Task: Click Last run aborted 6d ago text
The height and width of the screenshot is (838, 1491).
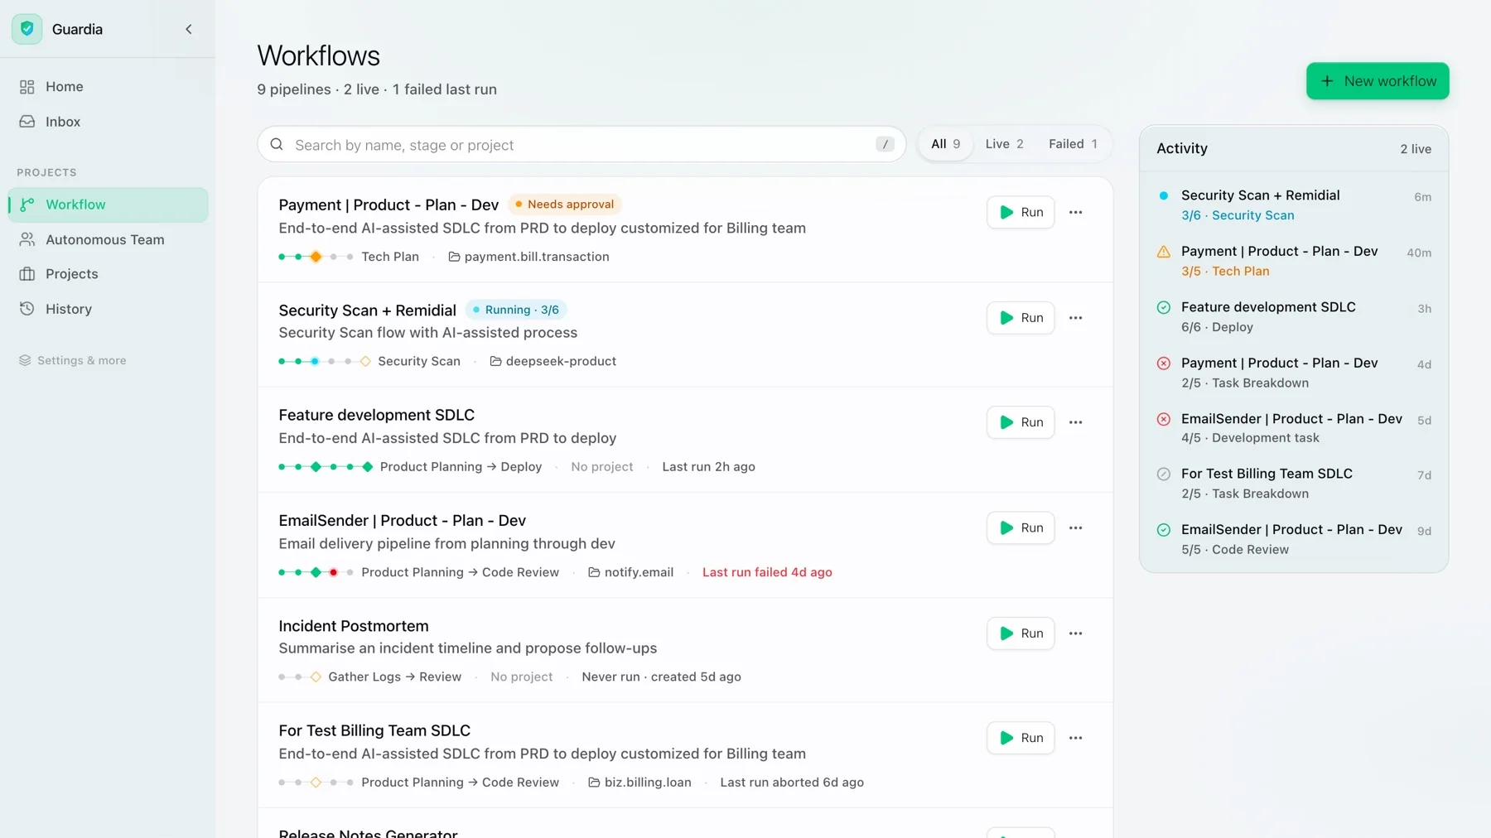Action: click(x=792, y=783)
